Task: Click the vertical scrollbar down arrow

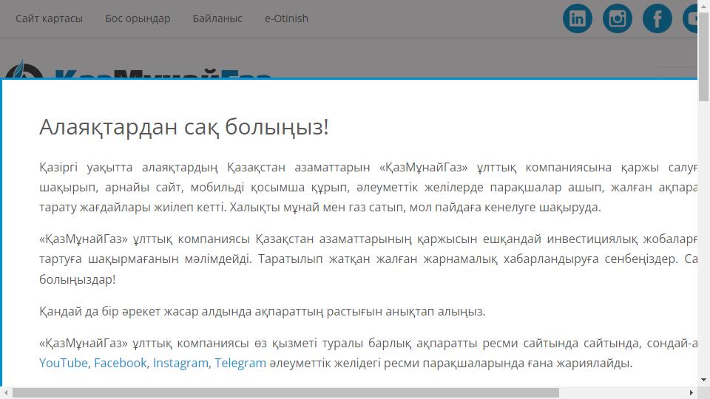Action: (703, 380)
